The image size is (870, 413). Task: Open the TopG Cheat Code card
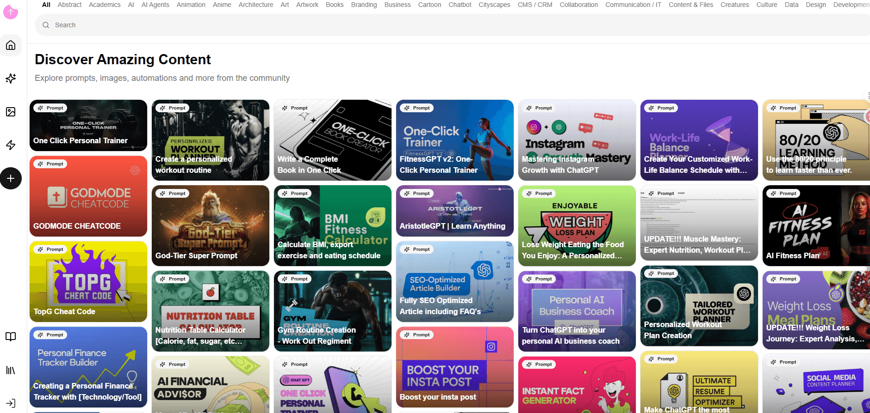[x=88, y=282]
